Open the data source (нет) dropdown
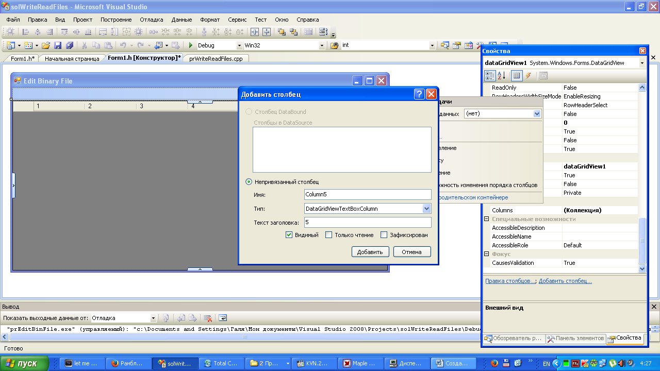The height and width of the screenshot is (371, 660). (x=537, y=113)
